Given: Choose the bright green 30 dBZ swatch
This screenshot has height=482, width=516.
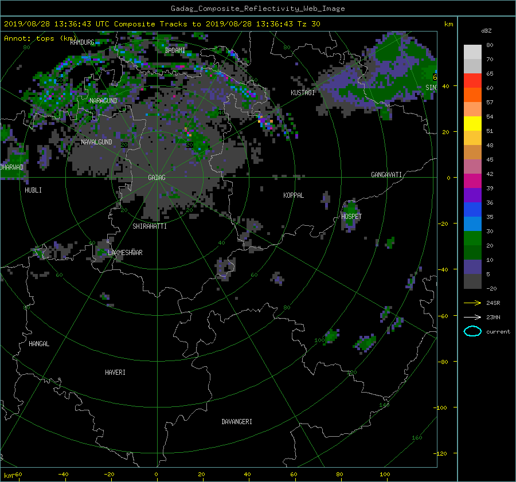Looking at the screenshot, I should (x=472, y=238).
